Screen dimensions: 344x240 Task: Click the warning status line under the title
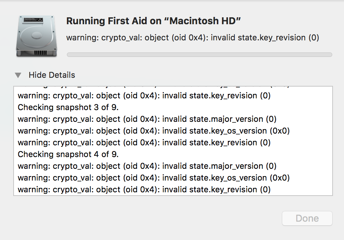pos(192,37)
